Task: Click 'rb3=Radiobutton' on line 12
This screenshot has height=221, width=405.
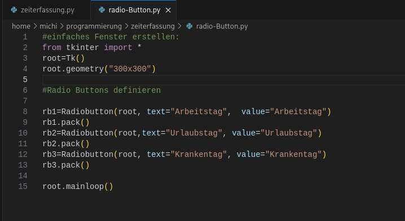Action: coord(78,155)
